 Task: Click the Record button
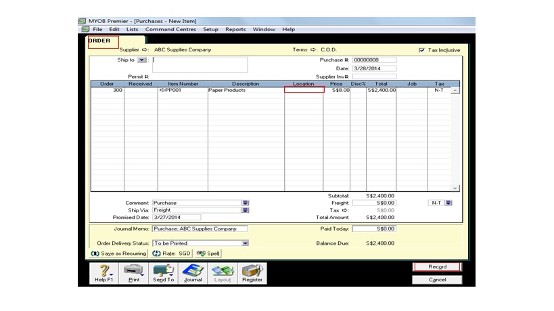[437, 267]
